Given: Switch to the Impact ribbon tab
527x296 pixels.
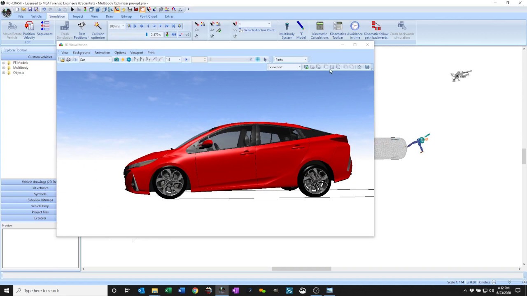Looking at the screenshot, I should 78,16.
